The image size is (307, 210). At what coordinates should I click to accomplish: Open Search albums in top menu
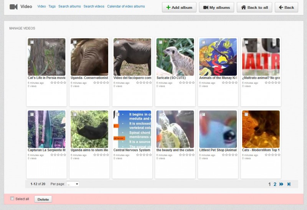[69, 6]
